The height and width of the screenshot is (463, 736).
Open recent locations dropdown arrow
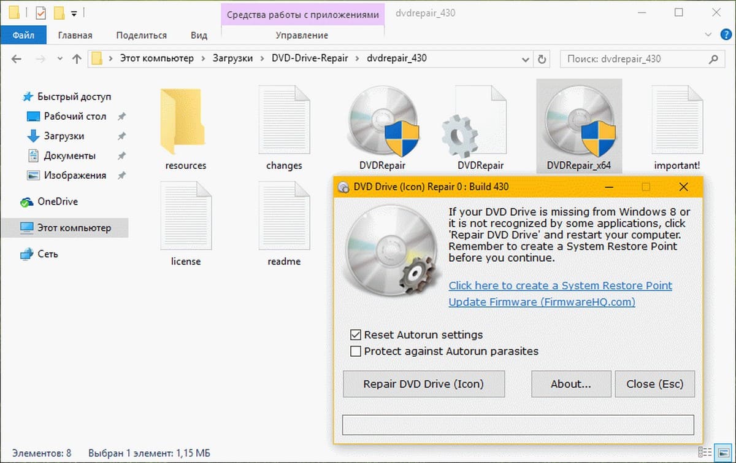59,59
